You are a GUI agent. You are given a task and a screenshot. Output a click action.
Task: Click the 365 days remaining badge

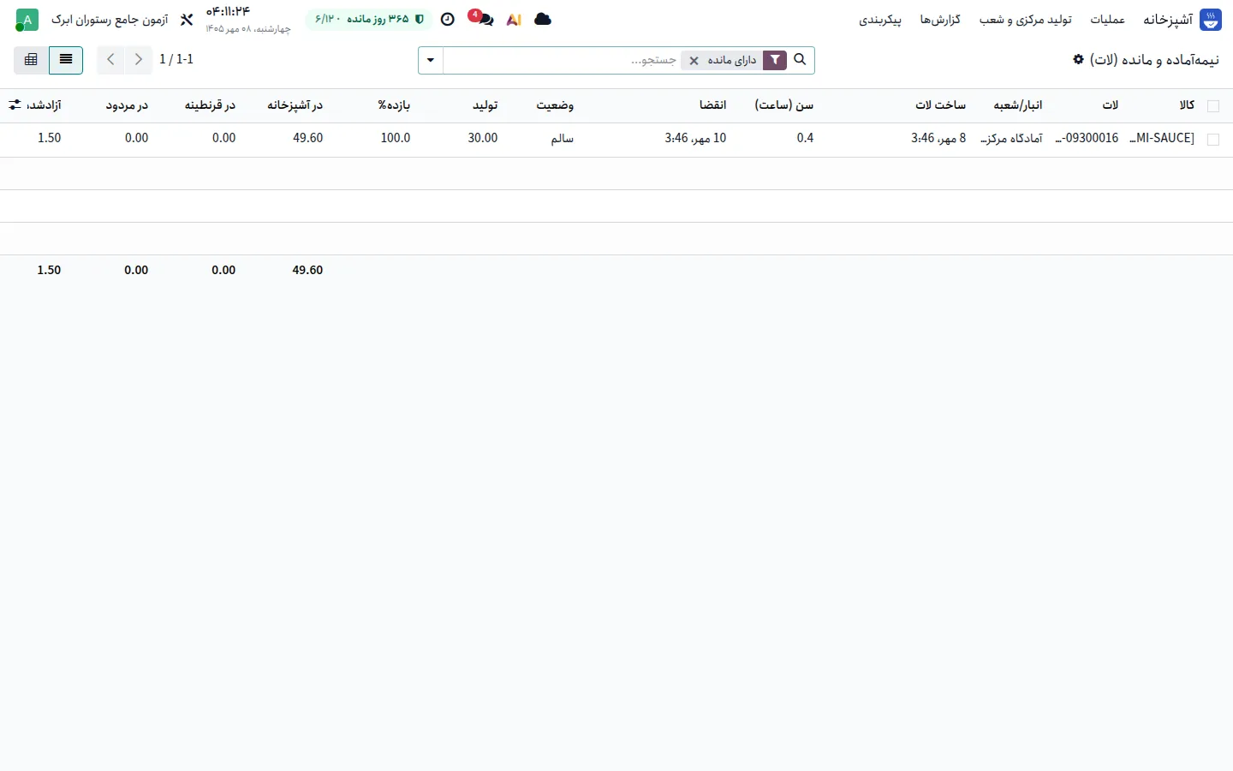370,19
